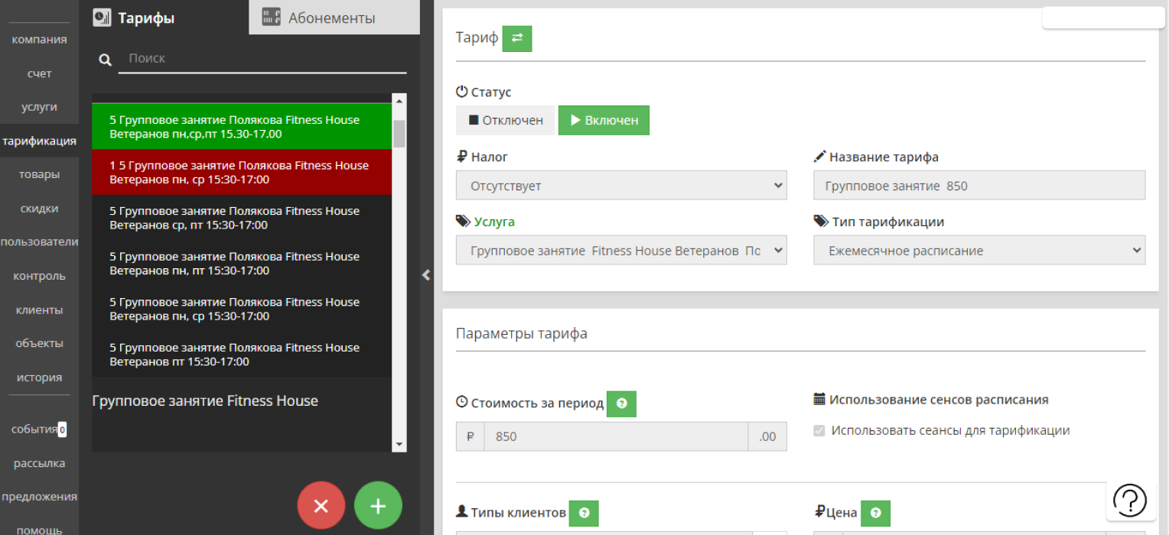
Task: Click the Название тарифа input field
Action: [x=979, y=186]
